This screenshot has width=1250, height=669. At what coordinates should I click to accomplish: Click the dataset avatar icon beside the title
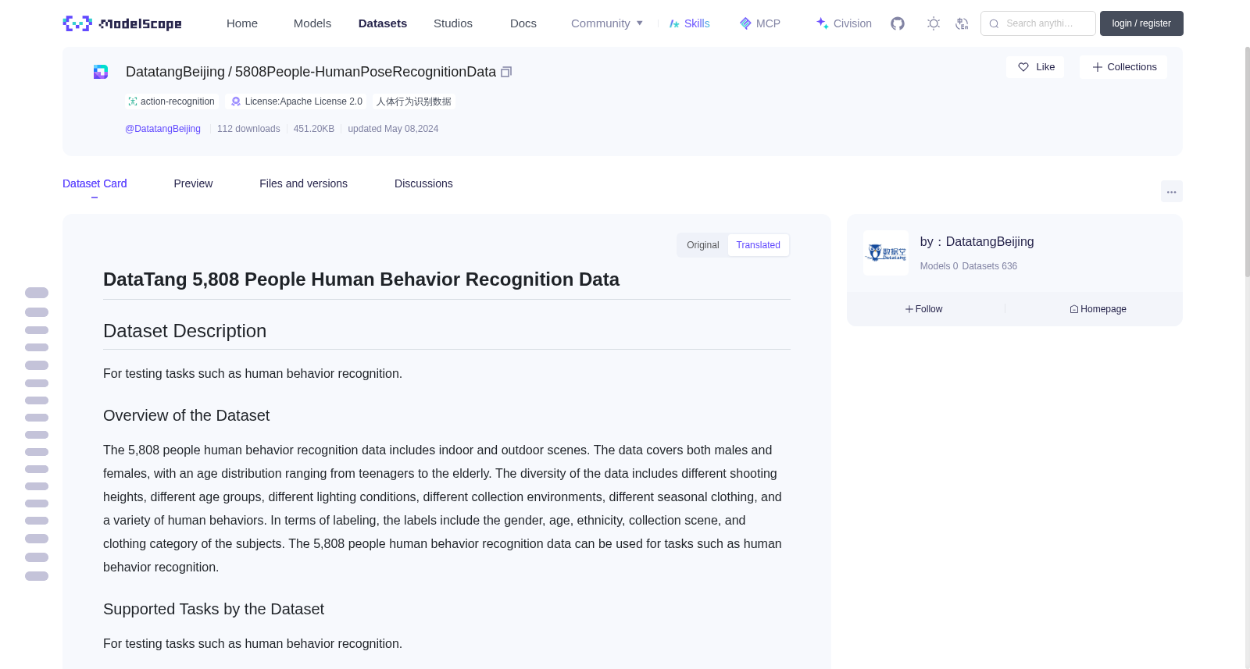coord(101,72)
